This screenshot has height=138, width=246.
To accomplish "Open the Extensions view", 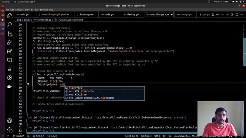I will (10, 51).
